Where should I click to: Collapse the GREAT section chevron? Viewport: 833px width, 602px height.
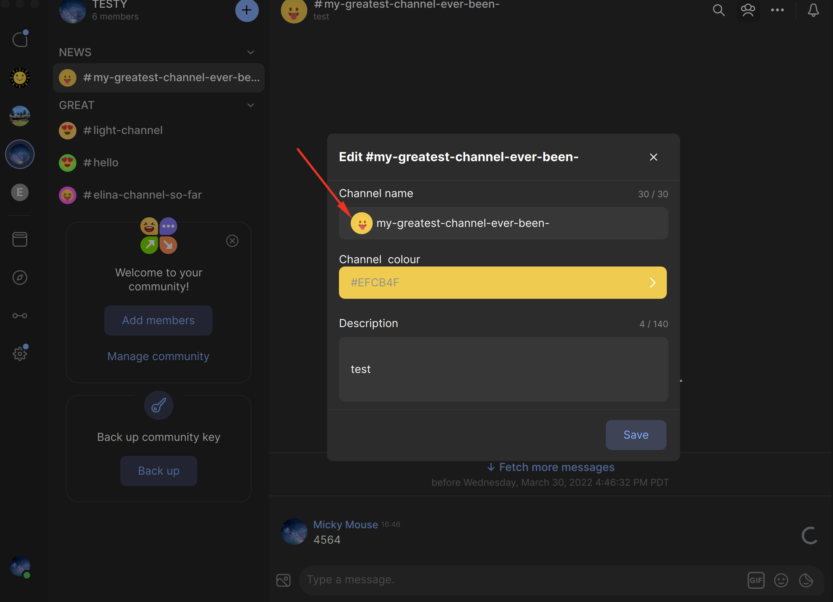pyautogui.click(x=251, y=105)
